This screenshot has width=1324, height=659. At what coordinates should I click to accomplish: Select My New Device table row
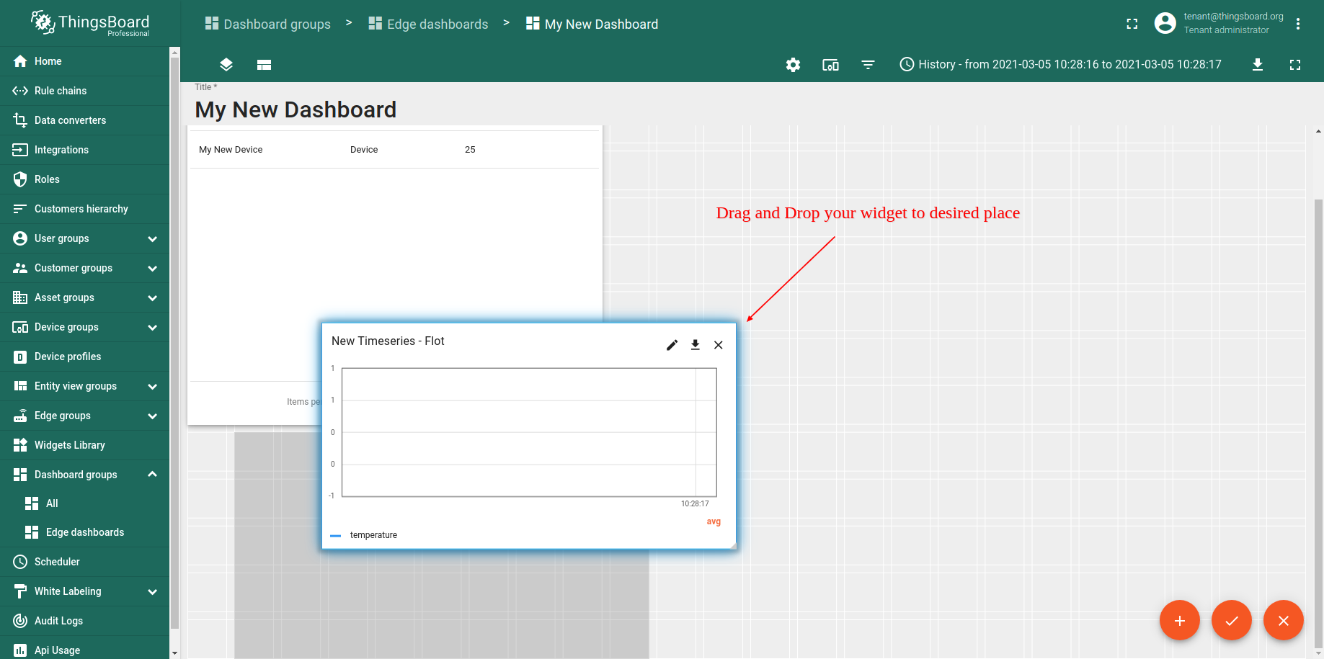click(395, 150)
